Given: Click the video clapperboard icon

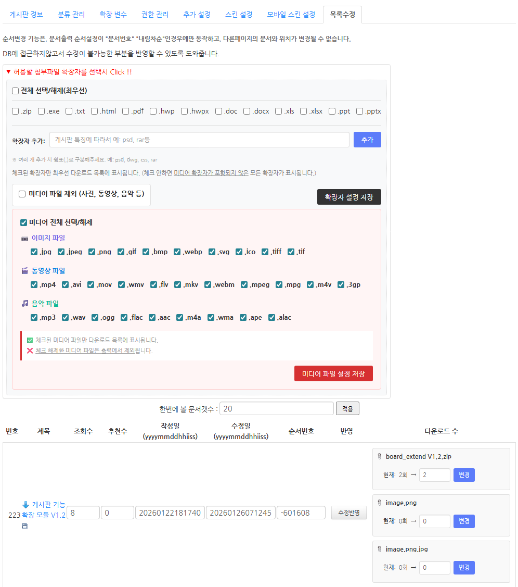Looking at the screenshot, I should [x=24, y=271].
